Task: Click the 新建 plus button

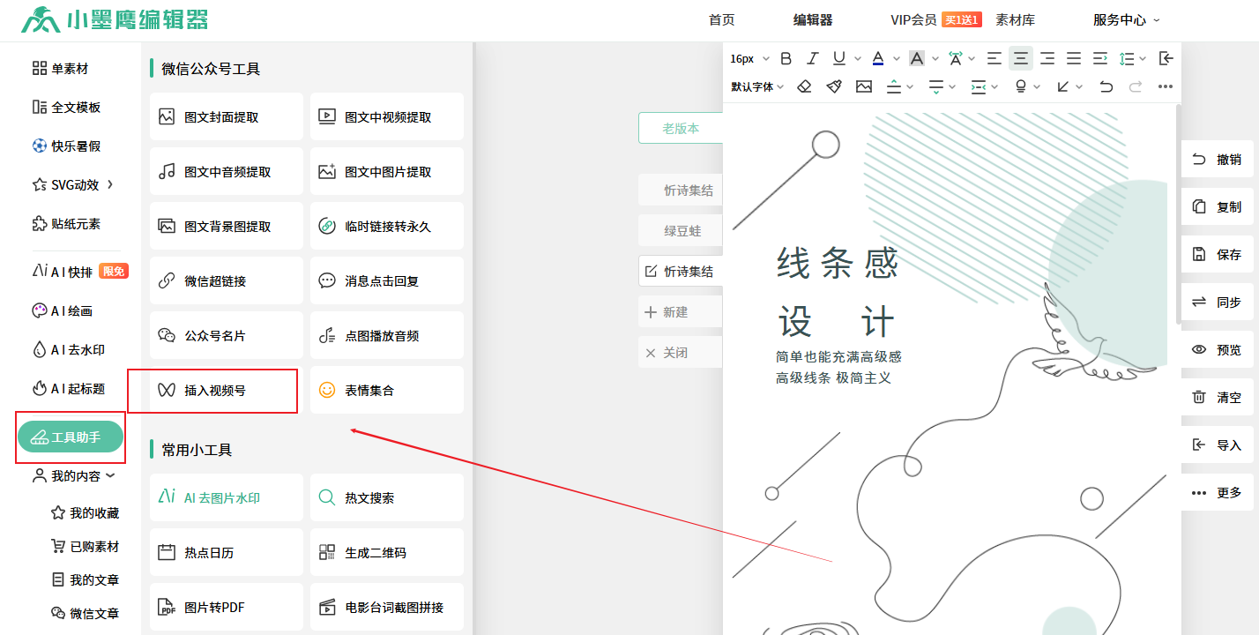Action: (x=681, y=311)
